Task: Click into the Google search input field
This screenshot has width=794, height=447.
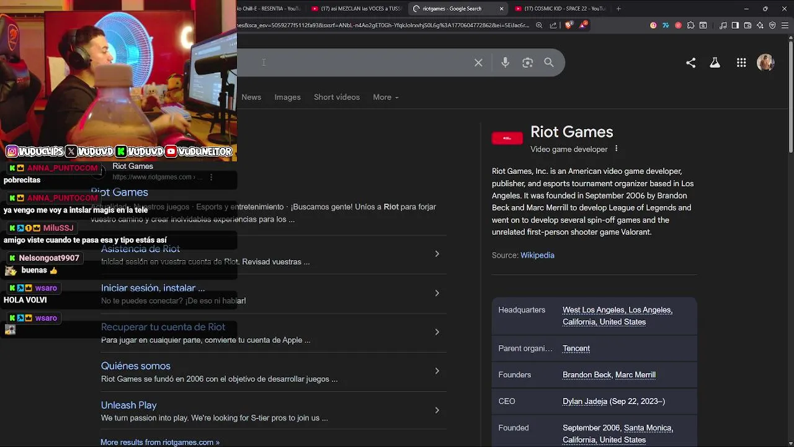Action: coord(354,63)
